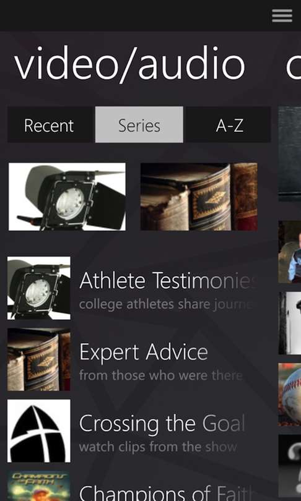
Task: Tap the Athlete Testimonies studio light icon
Action: [x=39, y=288]
